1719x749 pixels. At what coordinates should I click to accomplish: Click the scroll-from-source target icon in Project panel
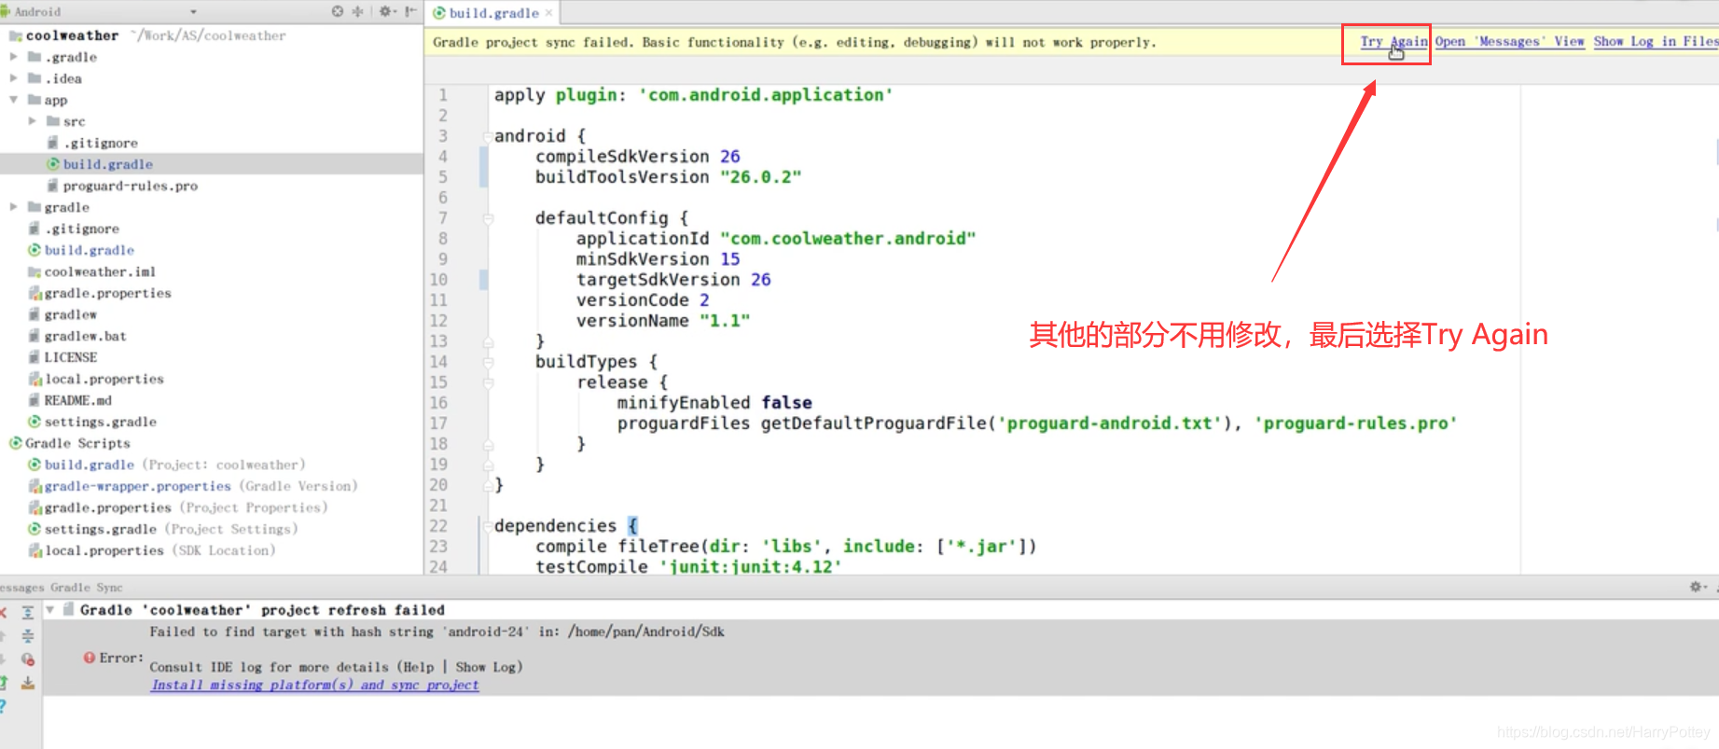tap(338, 11)
